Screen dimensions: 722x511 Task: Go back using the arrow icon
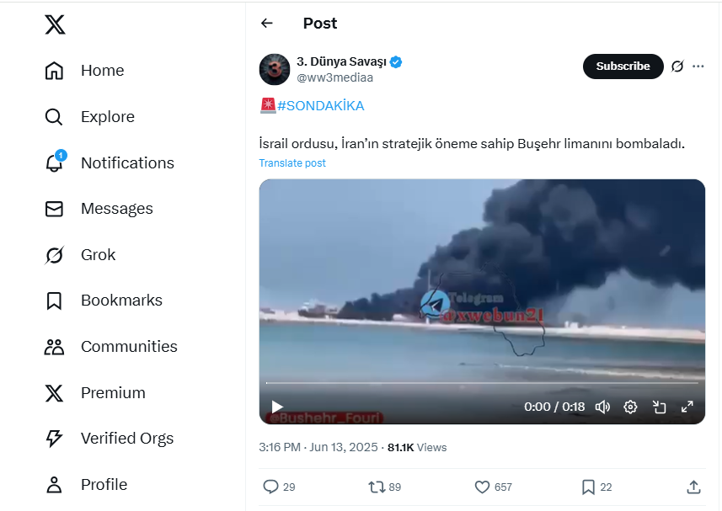pyautogui.click(x=267, y=24)
